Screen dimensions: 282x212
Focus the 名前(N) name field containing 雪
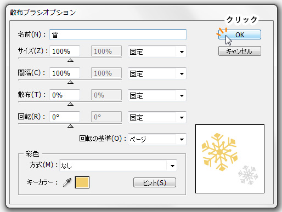pos(118,35)
